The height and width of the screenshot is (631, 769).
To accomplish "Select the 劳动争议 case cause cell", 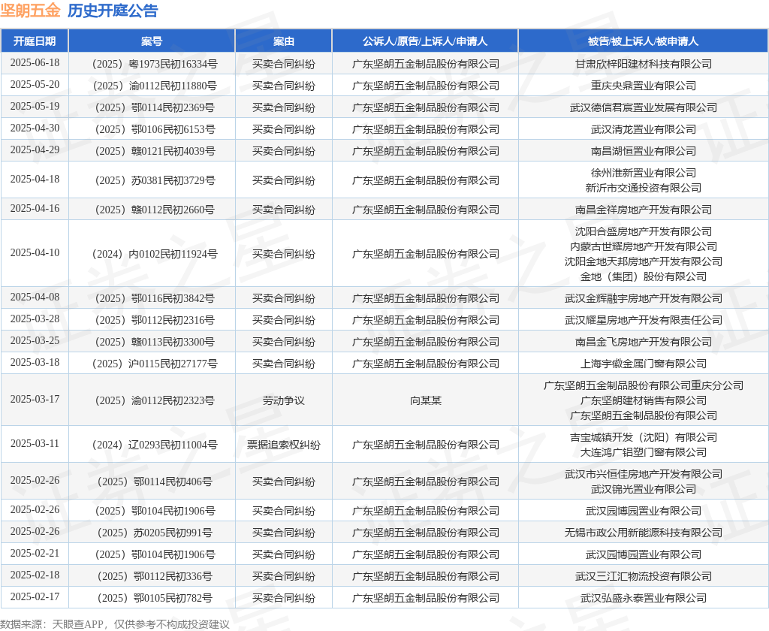I will point(283,400).
